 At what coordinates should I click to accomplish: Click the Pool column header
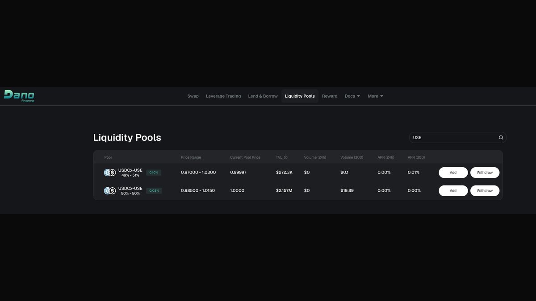pyautogui.click(x=108, y=157)
